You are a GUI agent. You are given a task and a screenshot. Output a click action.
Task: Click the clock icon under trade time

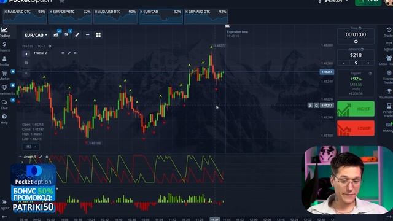point(356,41)
